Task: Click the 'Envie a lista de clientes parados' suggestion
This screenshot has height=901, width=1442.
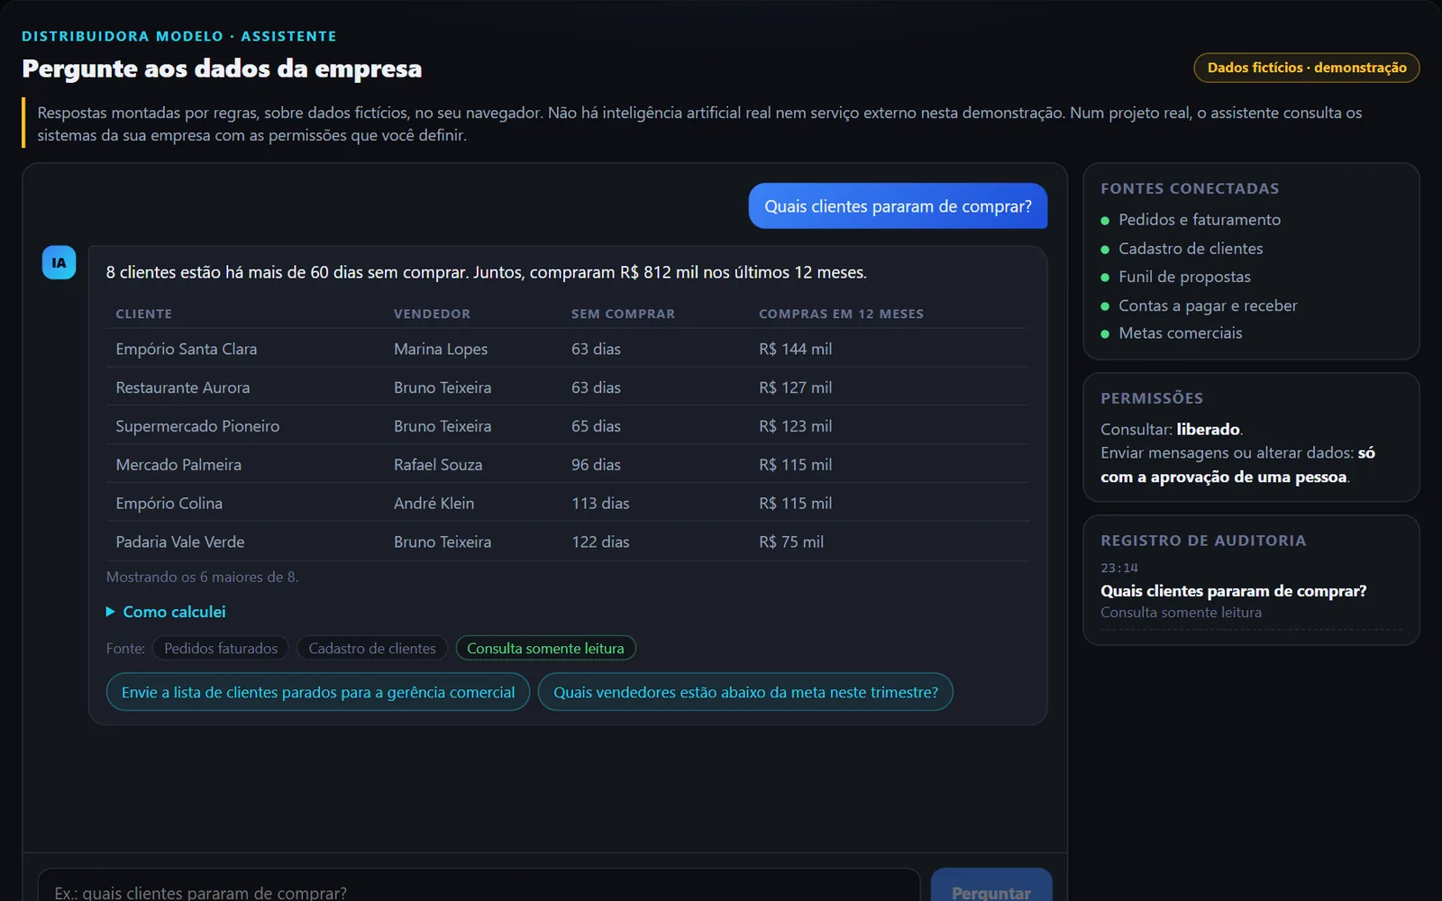Action: (318, 692)
